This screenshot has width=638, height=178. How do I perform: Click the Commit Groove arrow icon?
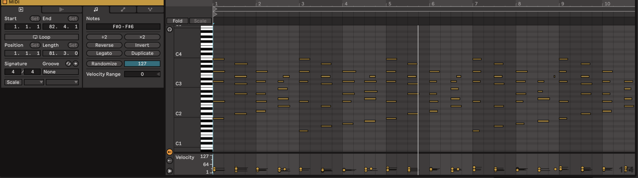75,64
